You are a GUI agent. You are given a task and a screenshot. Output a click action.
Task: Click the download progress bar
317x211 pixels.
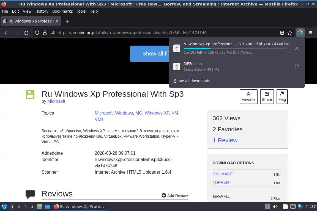tap(235, 48)
